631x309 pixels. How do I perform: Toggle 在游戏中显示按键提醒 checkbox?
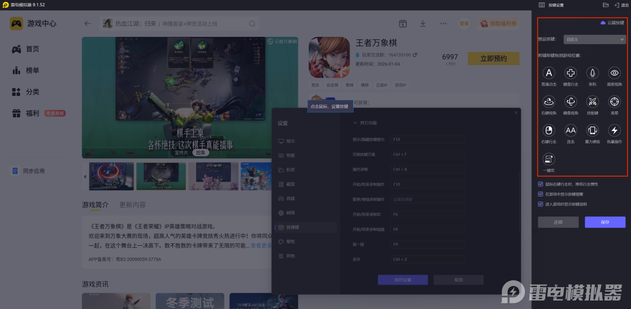click(x=541, y=194)
